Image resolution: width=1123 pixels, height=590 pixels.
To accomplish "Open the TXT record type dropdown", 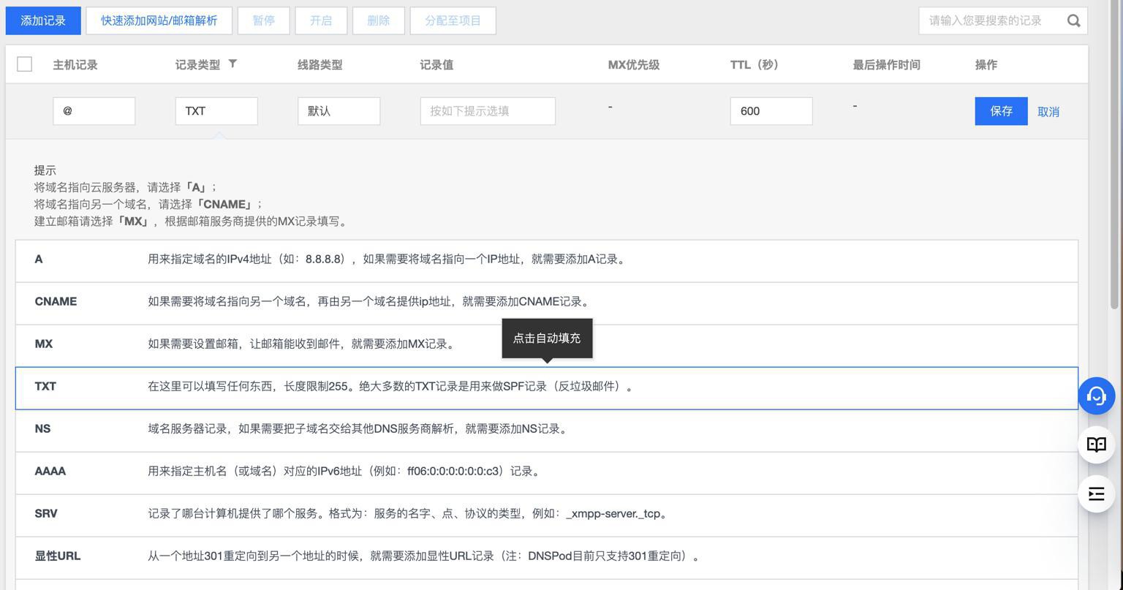I will pos(216,111).
